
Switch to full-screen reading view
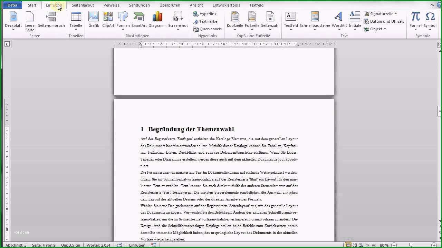355,245
